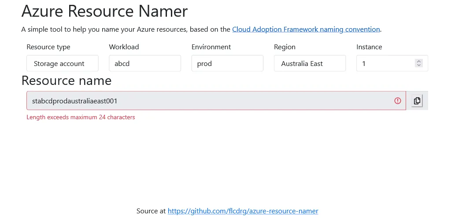The image size is (455, 223).
Task: Click into the Environment field containing prod
Action: (x=227, y=63)
